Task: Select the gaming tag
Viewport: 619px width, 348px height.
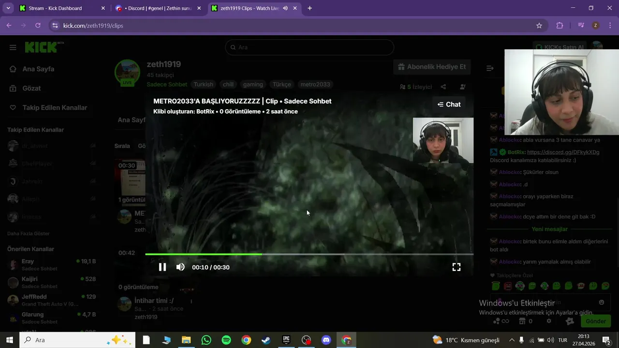Action: point(253,85)
